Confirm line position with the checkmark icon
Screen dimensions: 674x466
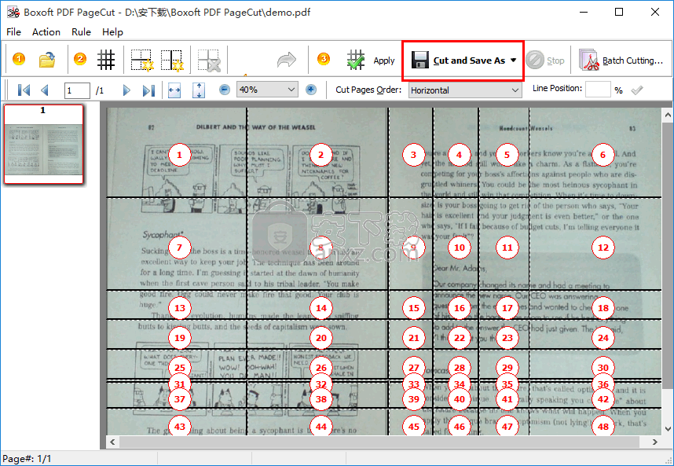[x=637, y=90]
